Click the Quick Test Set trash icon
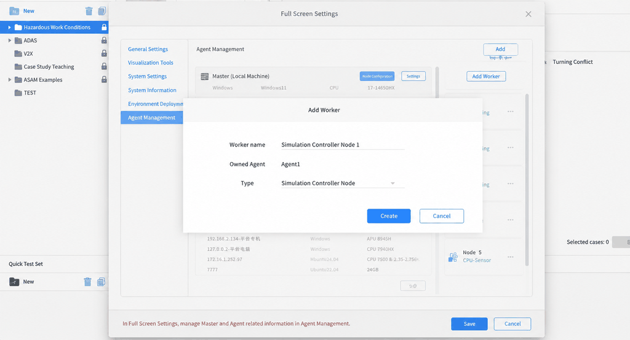The image size is (630, 340). click(x=87, y=282)
